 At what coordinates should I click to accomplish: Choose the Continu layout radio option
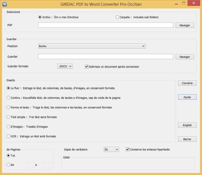pyautogui.click(x=9, y=98)
